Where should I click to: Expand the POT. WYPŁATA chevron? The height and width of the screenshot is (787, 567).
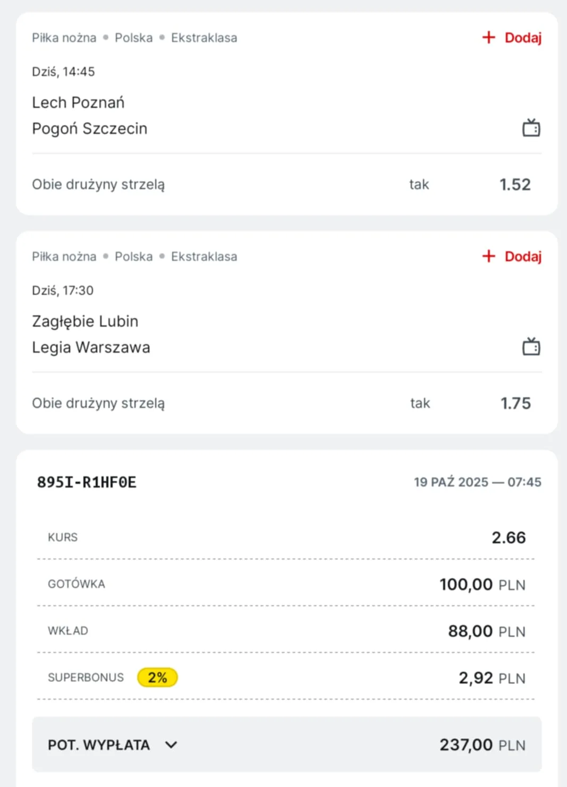tap(171, 745)
